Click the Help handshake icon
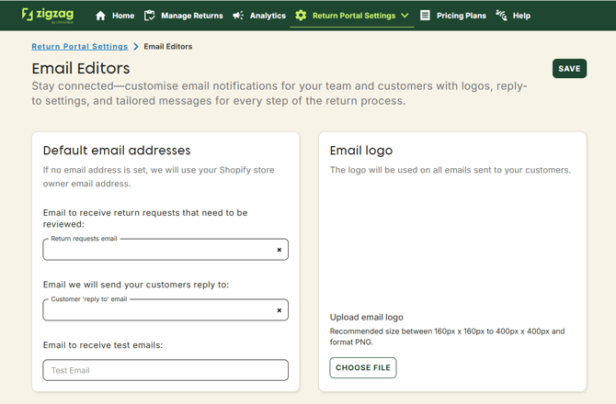Viewport: 616px width, 404px height. pyautogui.click(x=501, y=16)
